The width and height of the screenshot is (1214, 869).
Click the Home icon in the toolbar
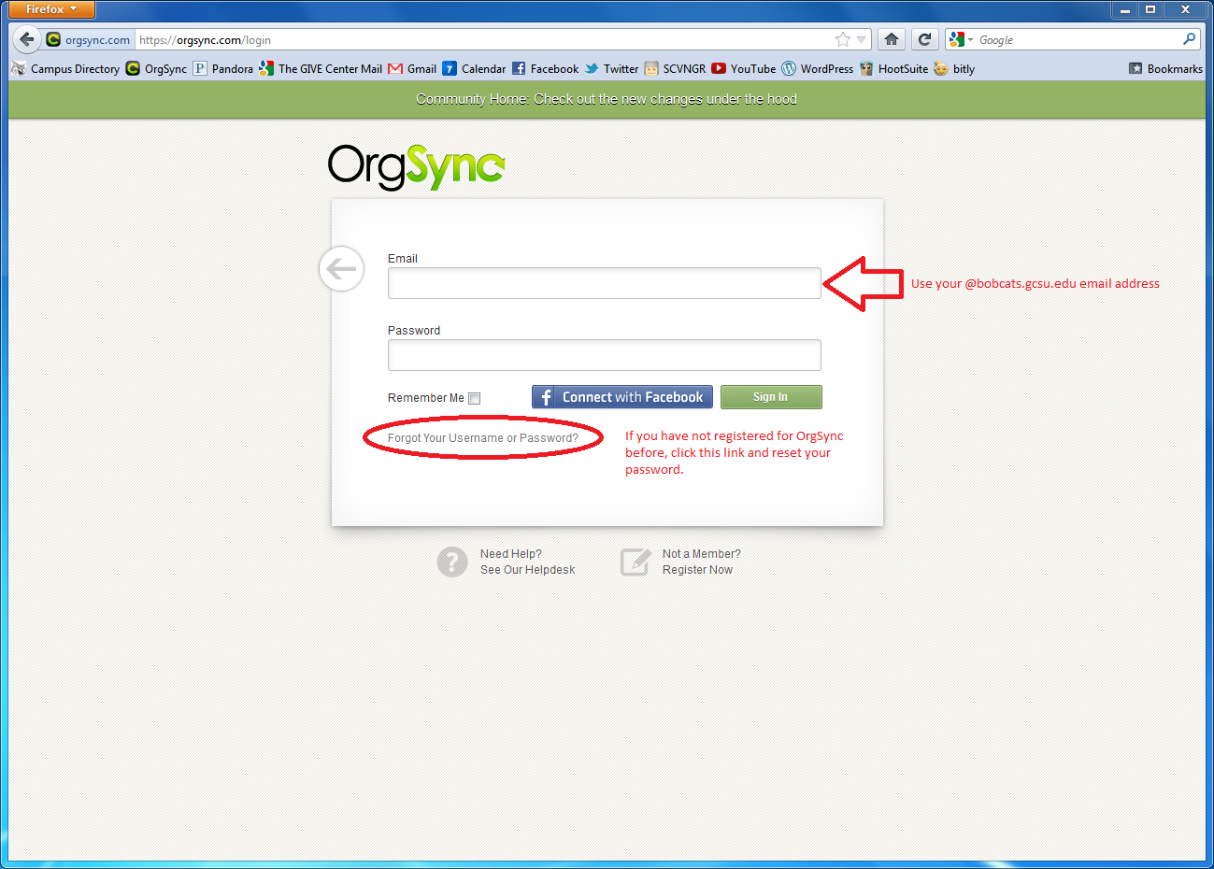[x=892, y=39]
